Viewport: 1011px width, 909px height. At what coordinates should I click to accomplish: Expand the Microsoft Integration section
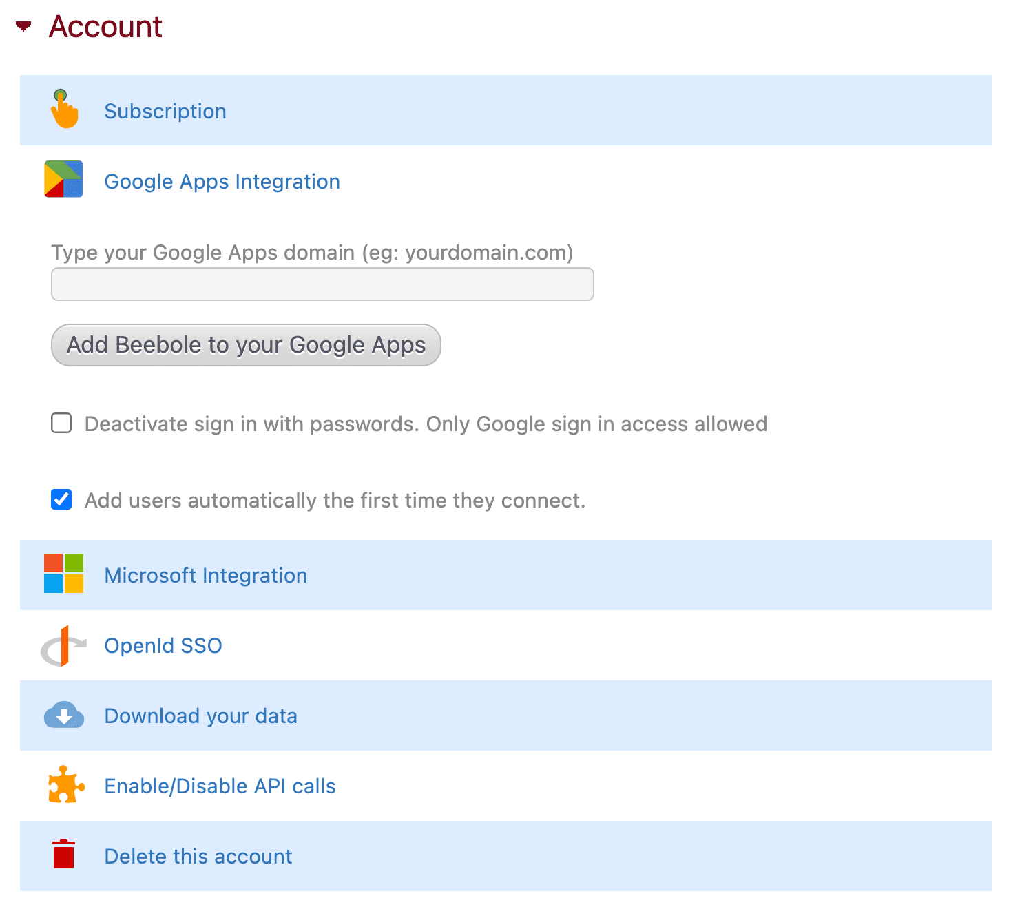click(x=205, y=574)
